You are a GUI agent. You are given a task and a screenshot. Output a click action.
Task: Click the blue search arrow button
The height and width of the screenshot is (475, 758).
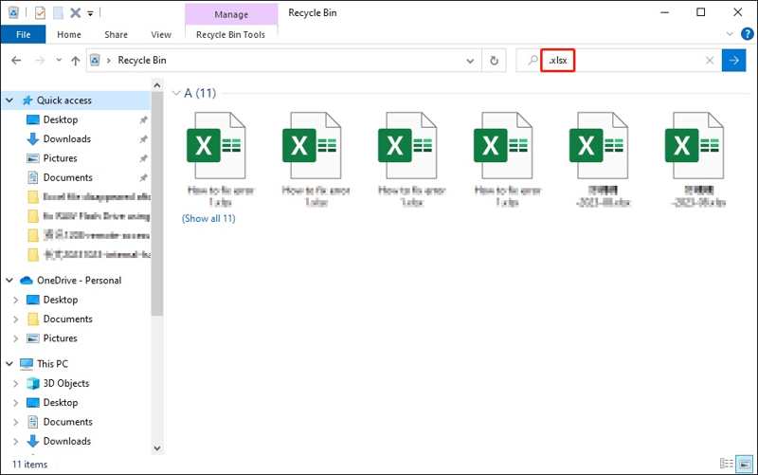(x=733, y=61)
